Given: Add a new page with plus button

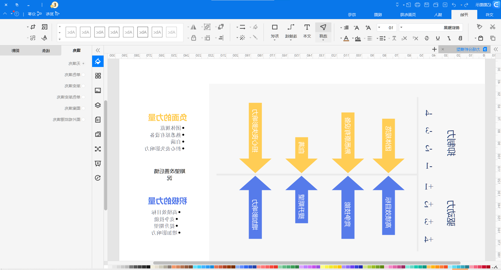Looking at the screenshot, I should click(434, 49).
